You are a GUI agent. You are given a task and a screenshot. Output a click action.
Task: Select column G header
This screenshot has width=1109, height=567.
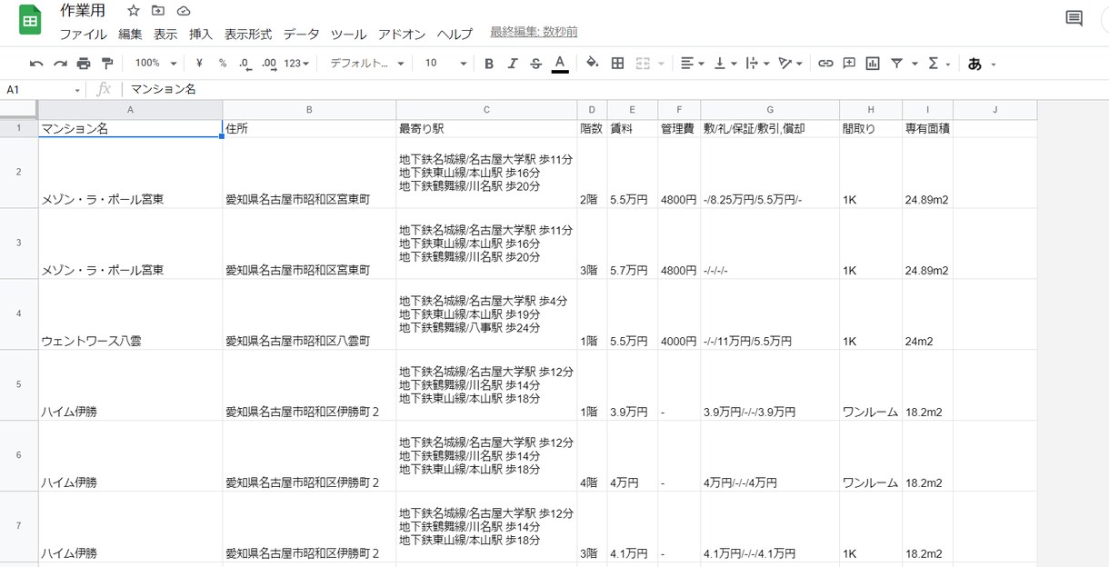pos(770,110)
